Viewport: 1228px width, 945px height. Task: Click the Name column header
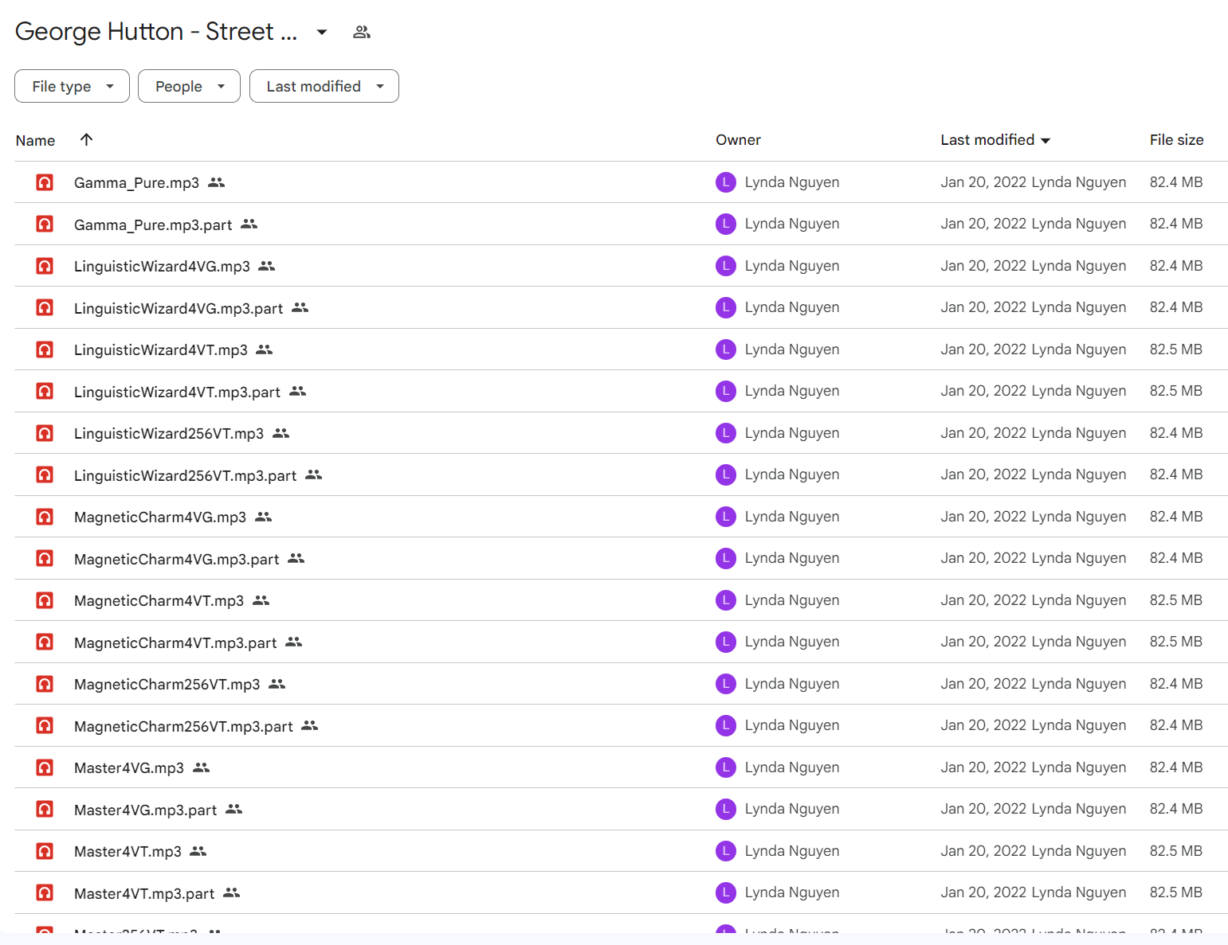[36, 140]
